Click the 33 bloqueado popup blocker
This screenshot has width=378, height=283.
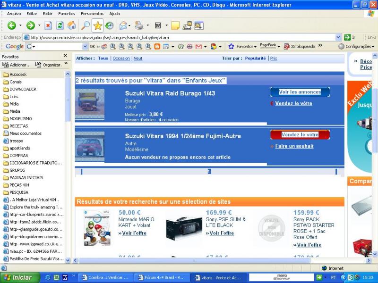tap(300, 46)
